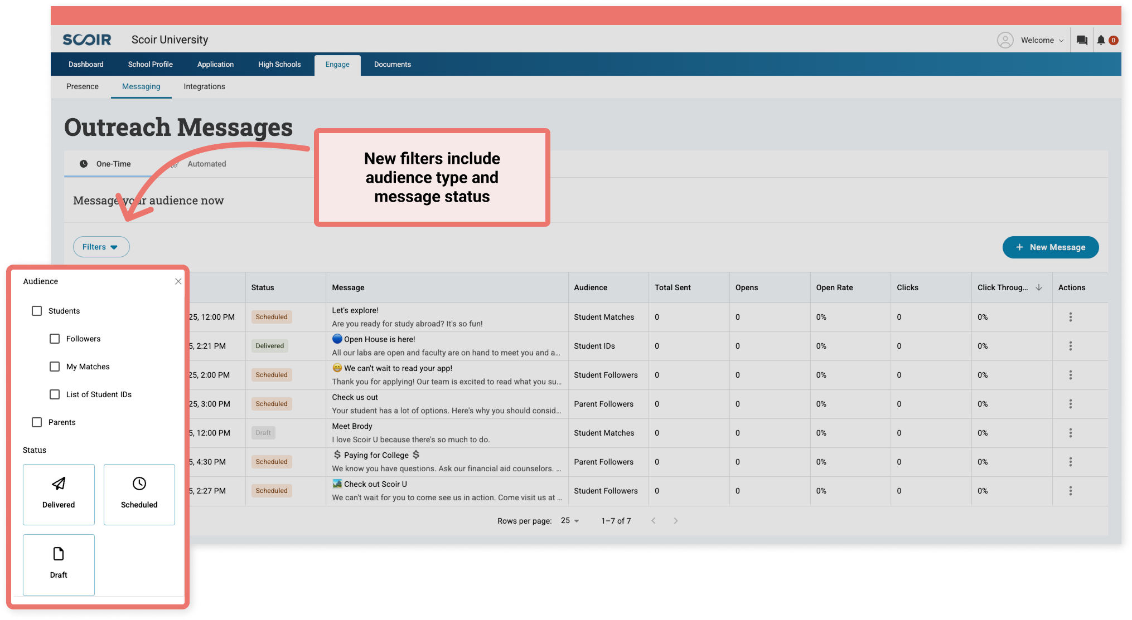Image resolution: width=1132 pixels, height=620 pixels.
Task: Select the Scheduled status filter with clock icon
Action: 139,495
